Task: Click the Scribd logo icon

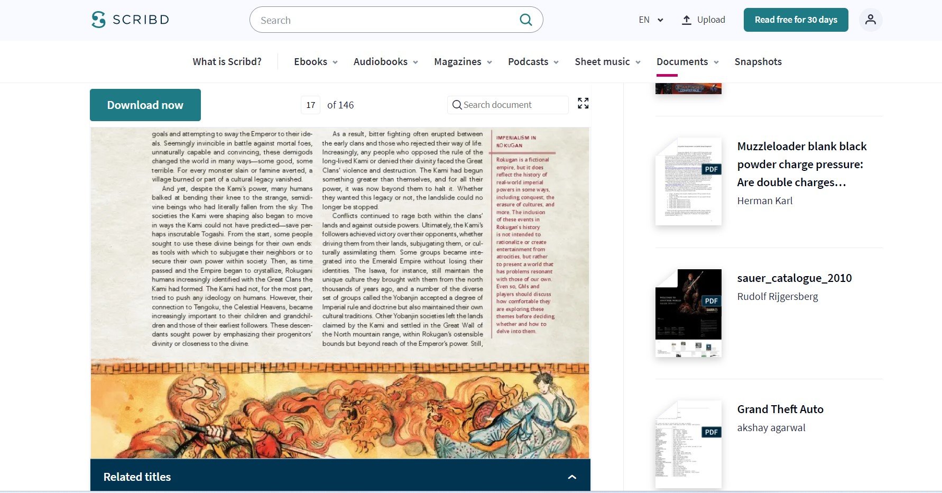Action: pyautogui.click(x=98, y=20)
